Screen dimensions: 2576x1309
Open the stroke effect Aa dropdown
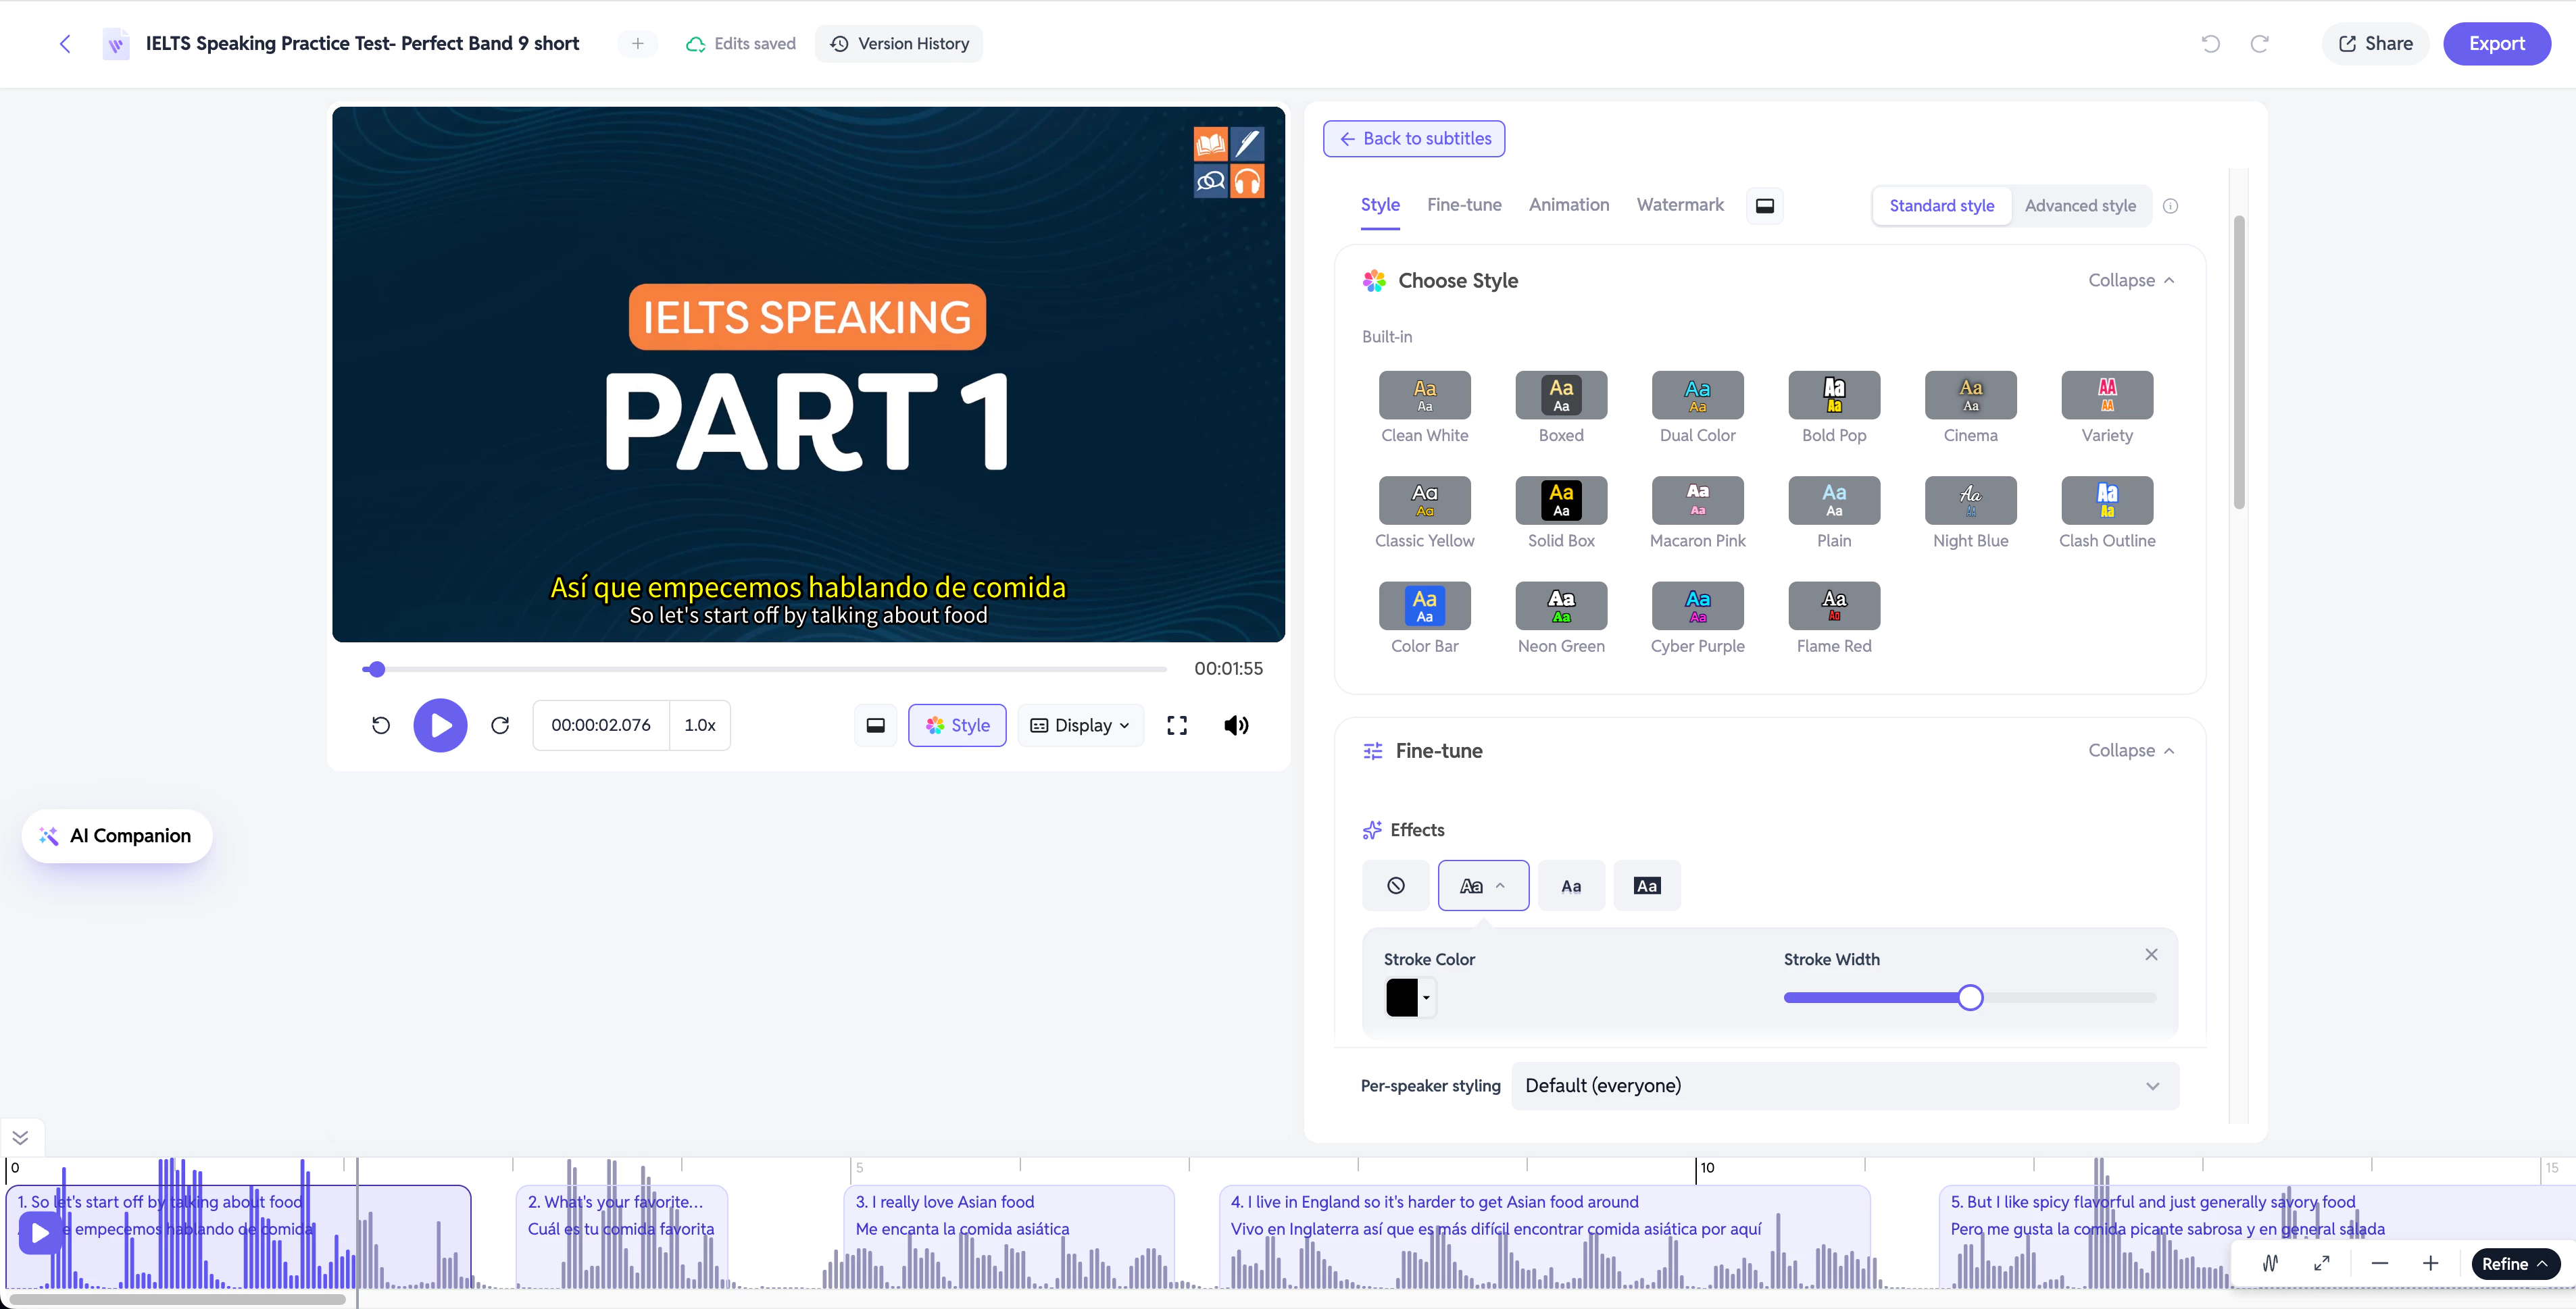click(1483, 885)
